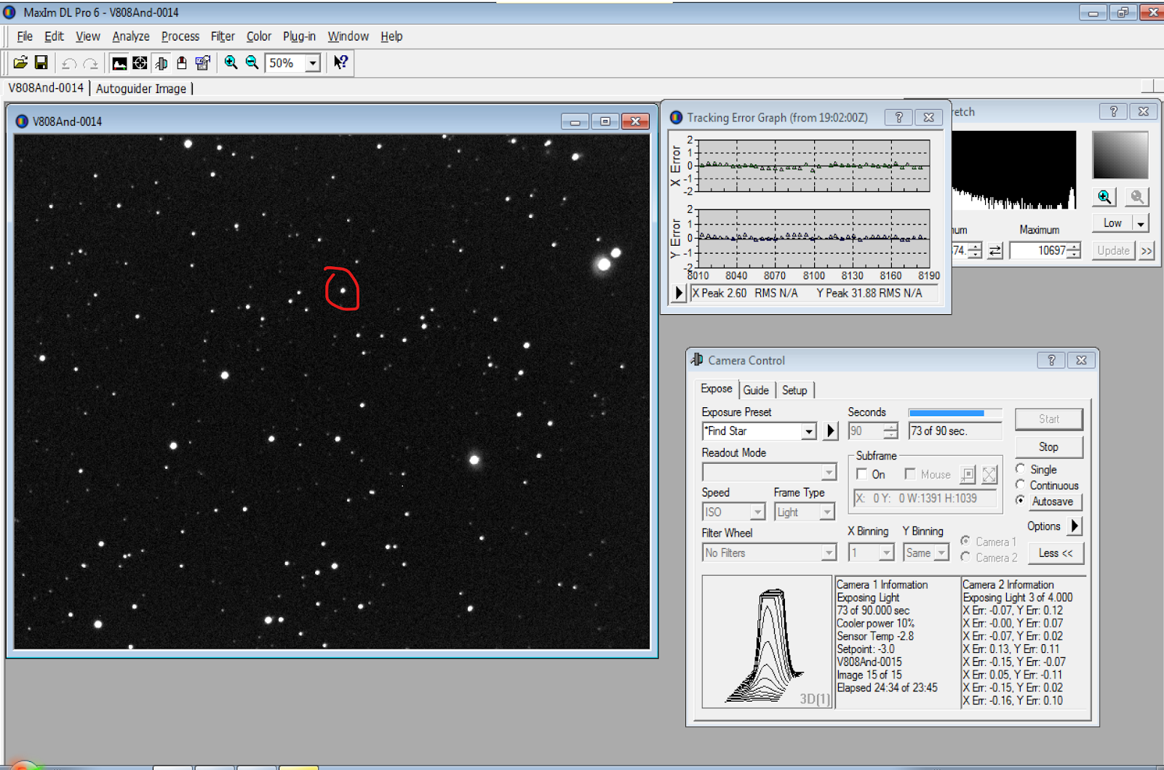Image resolution: width=1164 pixels, height=770 pixels.
Task: Click the grayscale stretch gradient box
Action: [x=1120, y=155]
